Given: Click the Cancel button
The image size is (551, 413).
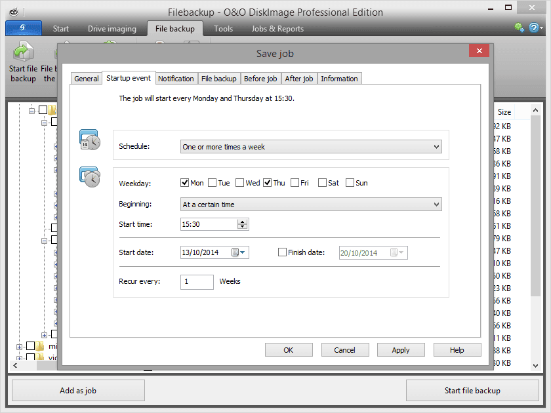Looking at the screenshot, I should tap(345, 350).
